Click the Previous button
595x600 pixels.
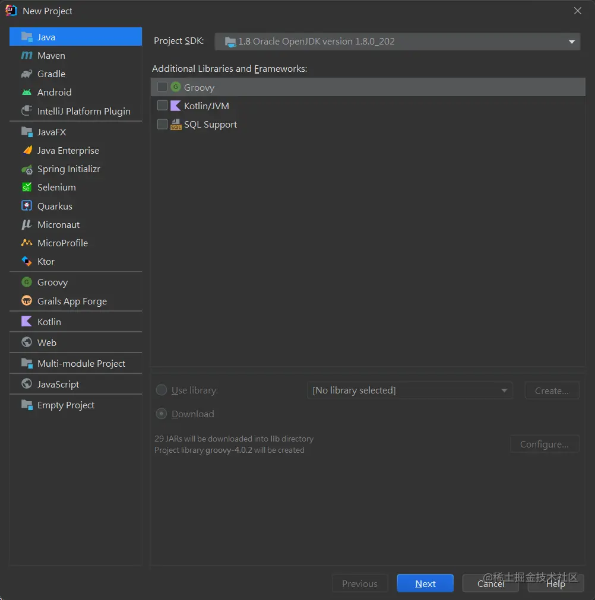click(359, 583)
